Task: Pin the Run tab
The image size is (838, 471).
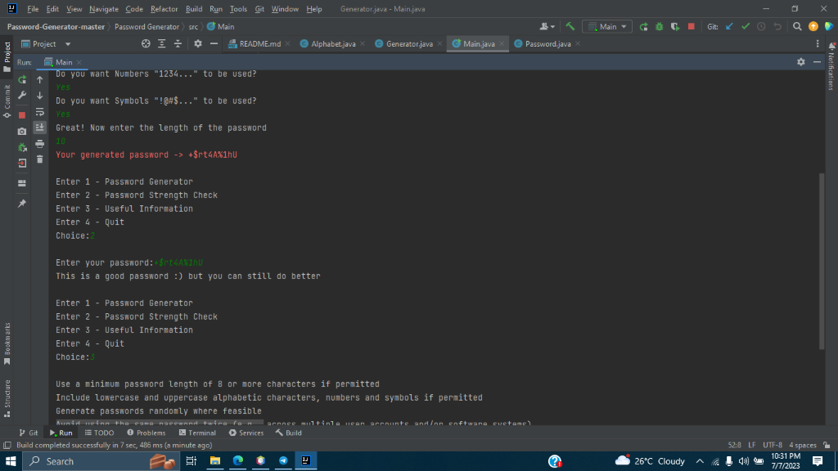Action: tap(22, 204)
